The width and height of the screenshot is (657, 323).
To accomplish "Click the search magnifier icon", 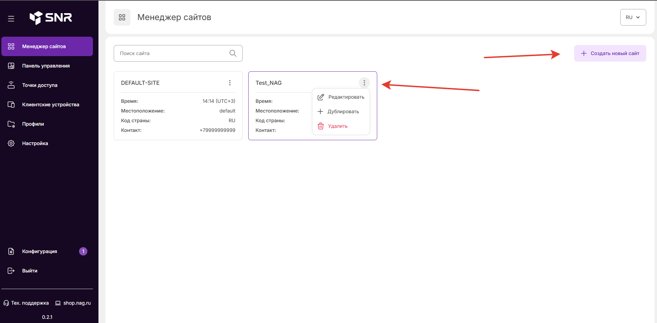I will click(x=233, y=53).
